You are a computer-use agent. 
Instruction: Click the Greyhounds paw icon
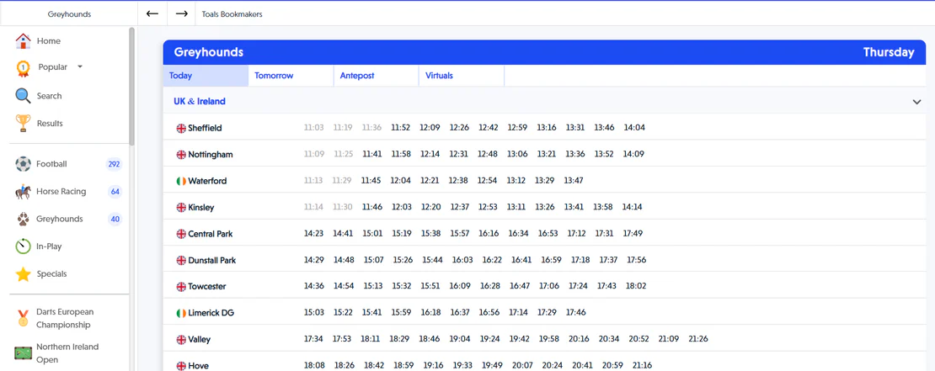pos(23,219)
